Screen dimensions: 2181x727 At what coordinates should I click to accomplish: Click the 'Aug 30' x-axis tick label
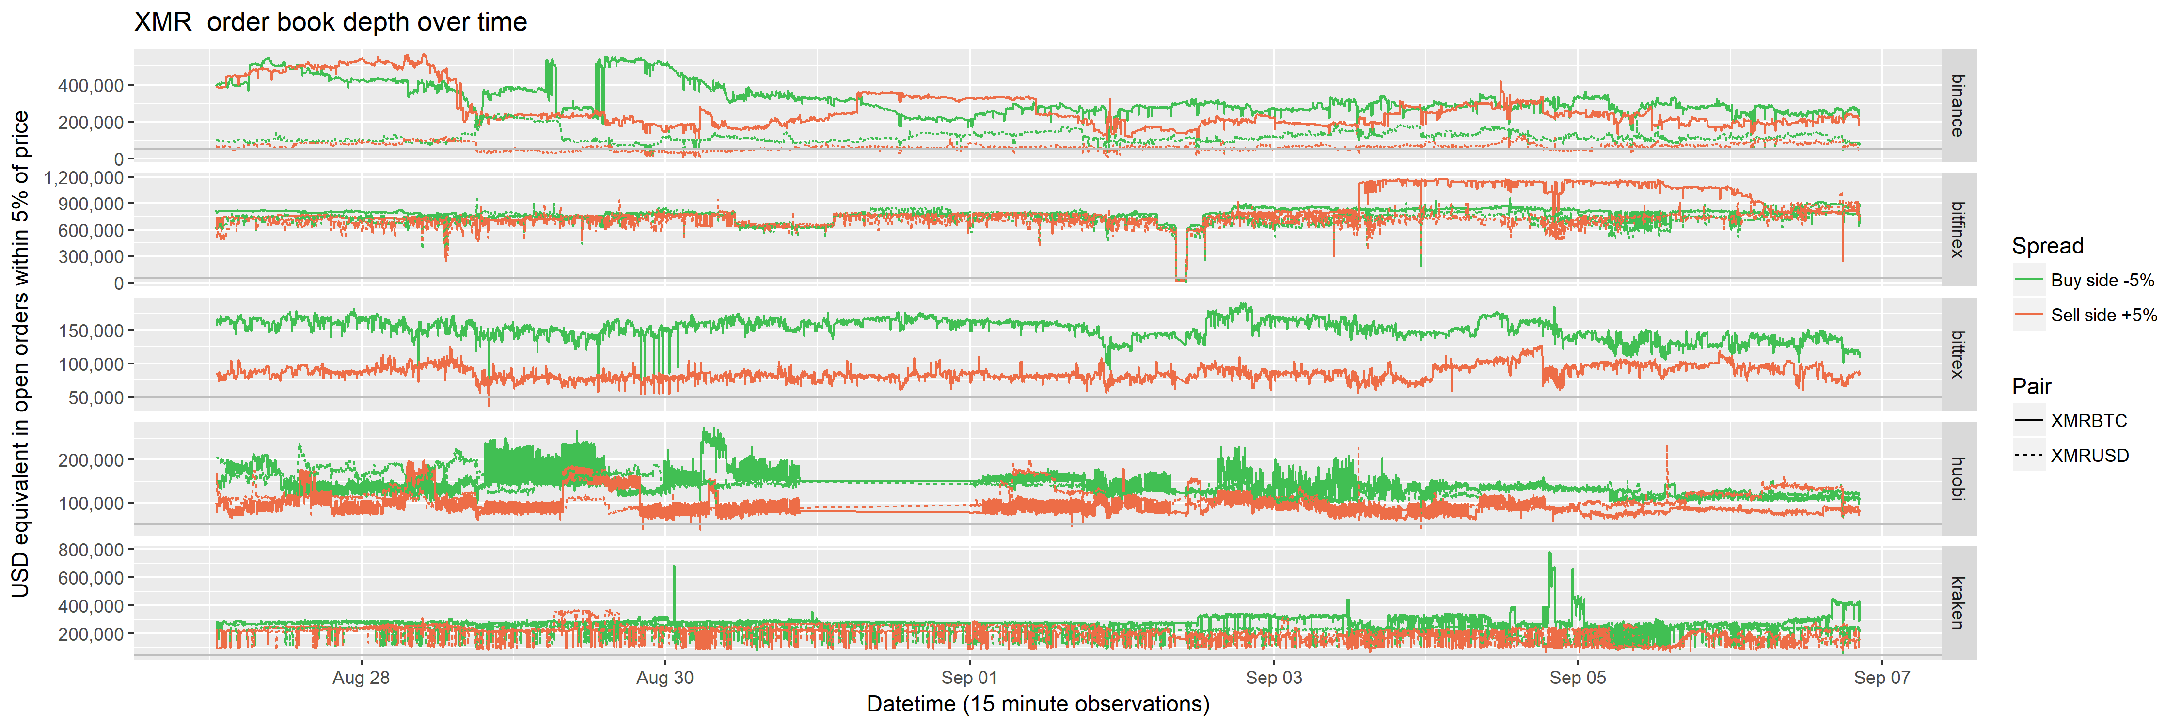[665, 678]
